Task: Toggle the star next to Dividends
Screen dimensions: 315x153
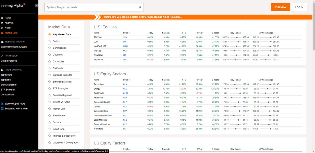Action: click(x=50, y=68)
